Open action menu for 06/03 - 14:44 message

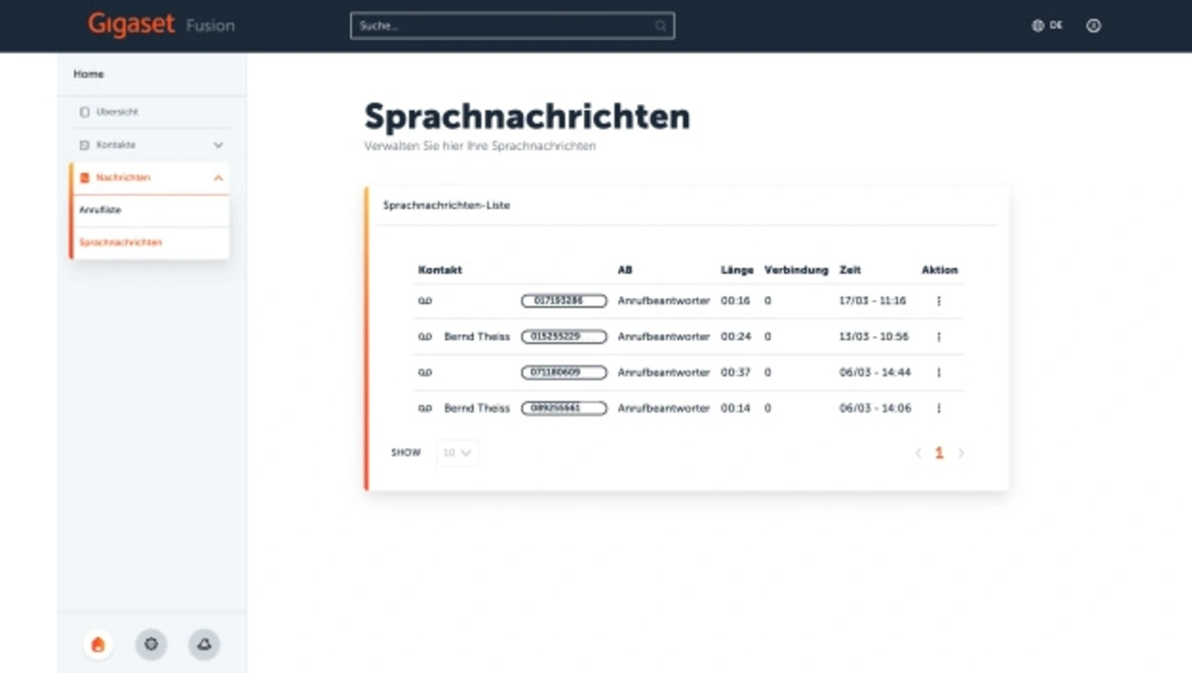tap(939, 372)
